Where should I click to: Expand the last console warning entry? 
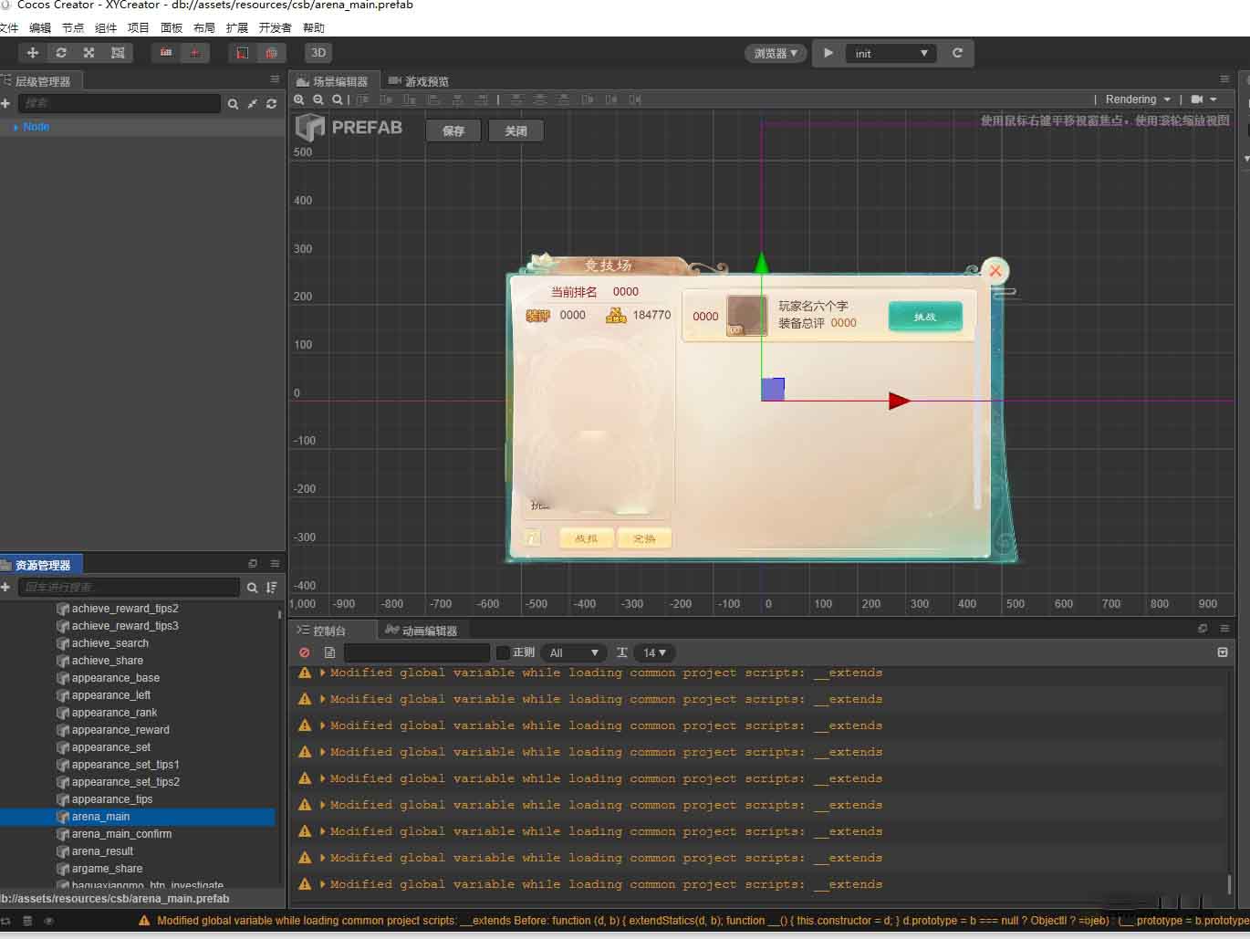point(323,884)
